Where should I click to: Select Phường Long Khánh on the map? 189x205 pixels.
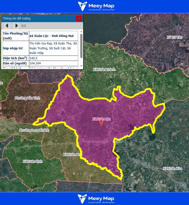pos(34,130)
